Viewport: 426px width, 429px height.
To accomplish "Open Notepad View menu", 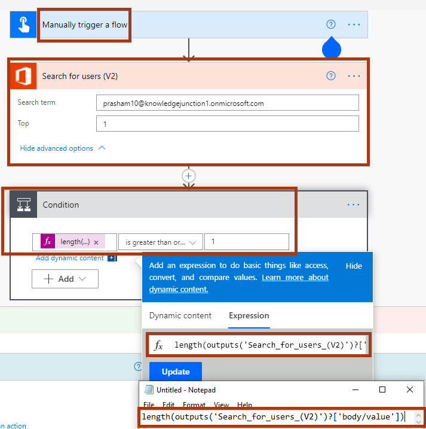I will (221, 404).
